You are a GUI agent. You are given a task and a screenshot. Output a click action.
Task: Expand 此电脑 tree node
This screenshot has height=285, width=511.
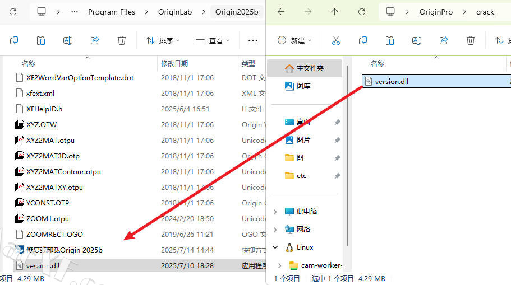click(x=275, y=212)
